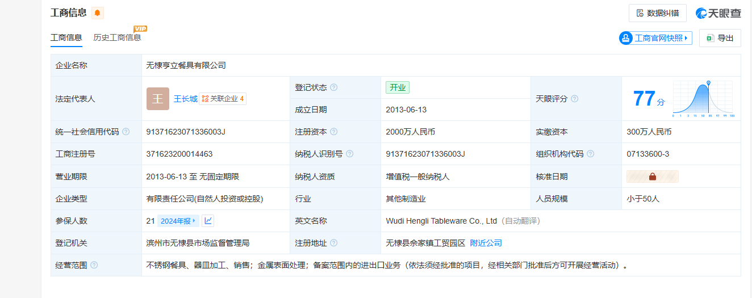Click the help icon next to 统一社会信用代码
This screenshot has height=298, width=752.
point(126,132)
